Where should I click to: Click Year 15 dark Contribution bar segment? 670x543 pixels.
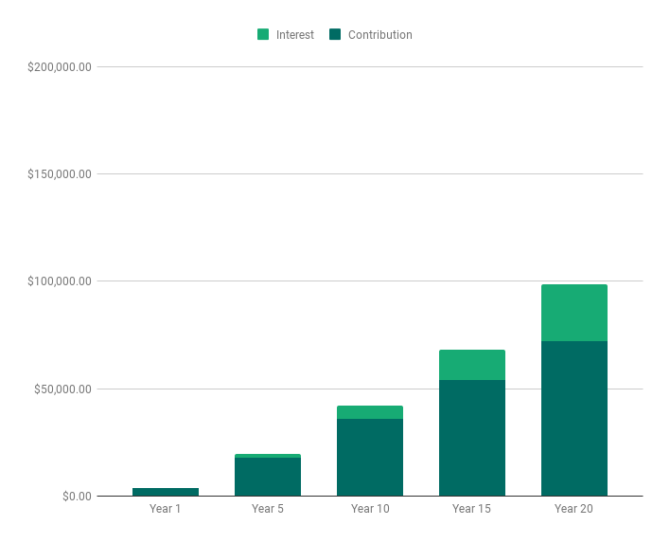tap(472, 438)
